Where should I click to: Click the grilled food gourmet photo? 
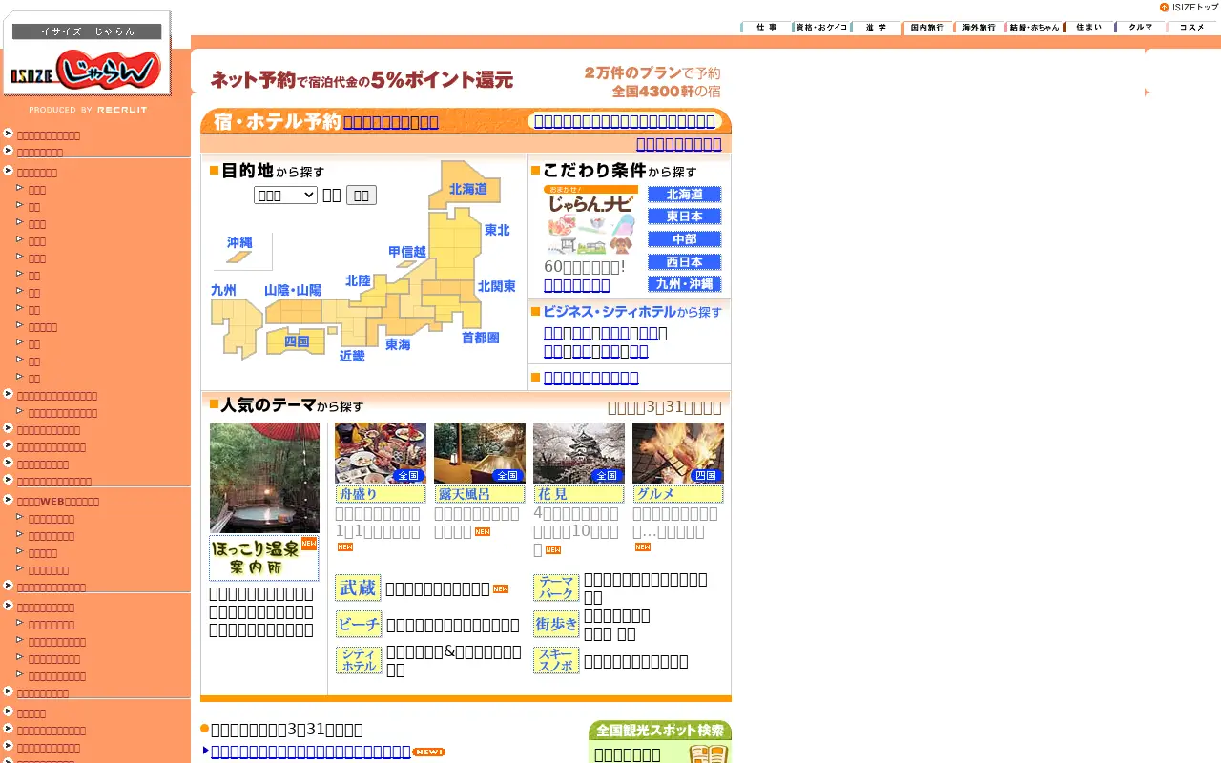pos(678,453)
